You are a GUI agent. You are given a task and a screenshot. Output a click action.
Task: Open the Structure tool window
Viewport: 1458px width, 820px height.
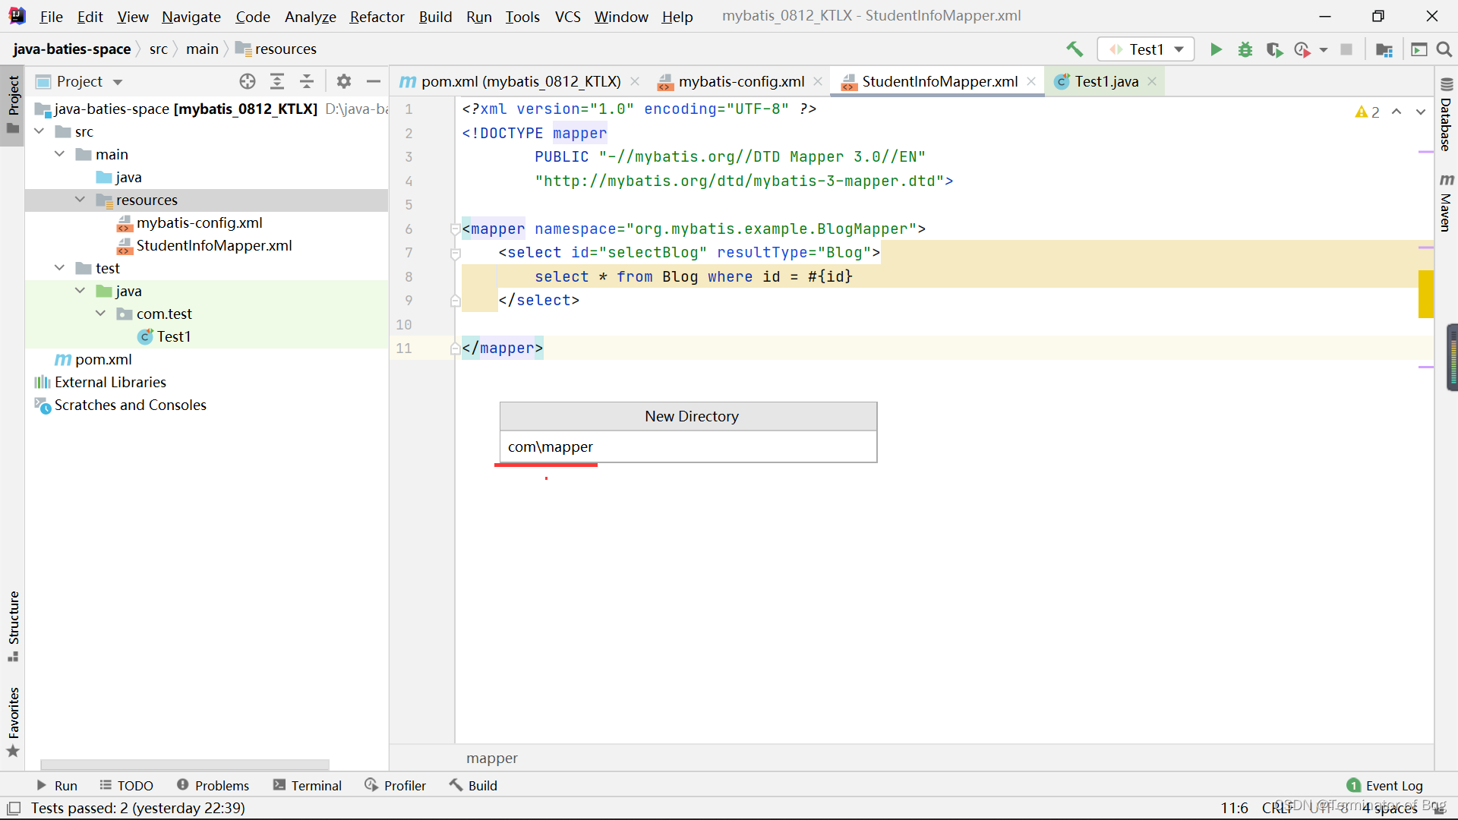coord(13,626)
